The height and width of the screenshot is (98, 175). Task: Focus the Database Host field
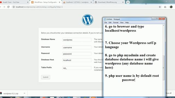coord(77,60)
